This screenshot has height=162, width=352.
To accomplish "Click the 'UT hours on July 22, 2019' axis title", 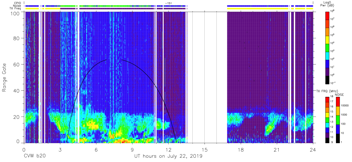I will pyautogui.click(x=168, y=156).
